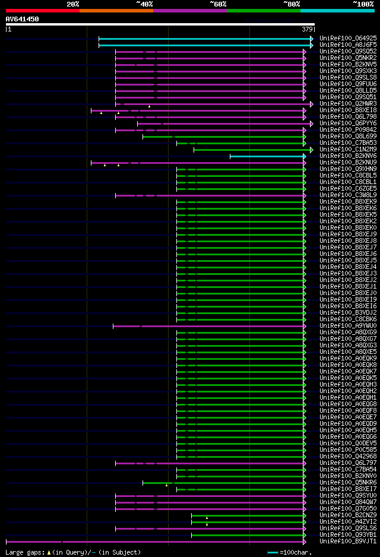Select the UniRef100_Q0DEV5 label

click(348, 443)
